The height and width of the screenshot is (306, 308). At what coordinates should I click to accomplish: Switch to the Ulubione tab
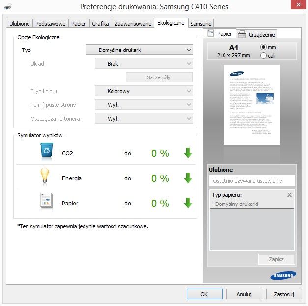point(20,24)
